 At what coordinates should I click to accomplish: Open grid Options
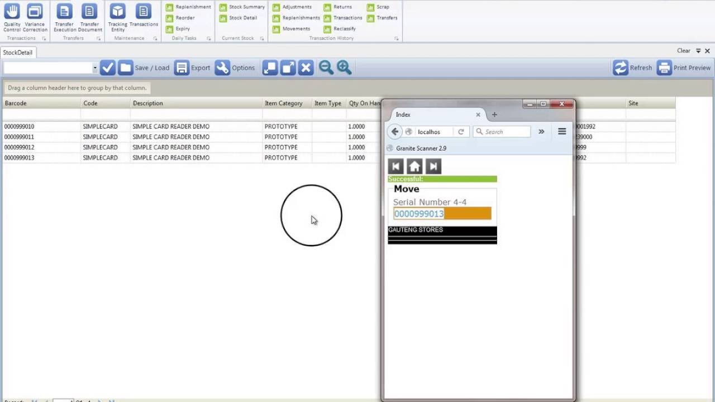click(x=235, y=68)
